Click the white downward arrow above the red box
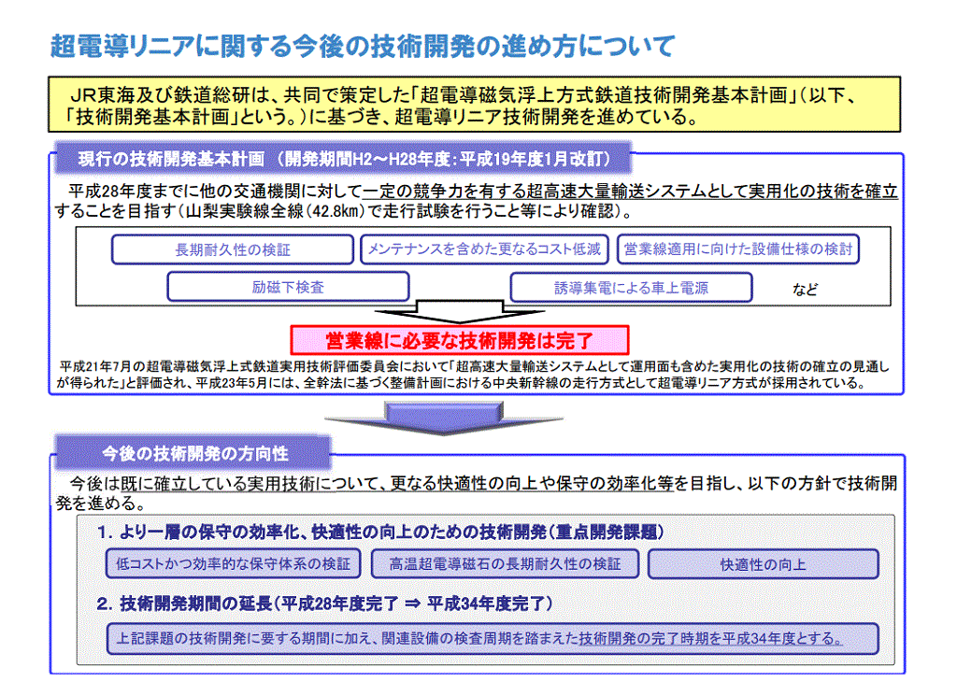The width and height of the screenshot is (957, 696). point(460,311)
